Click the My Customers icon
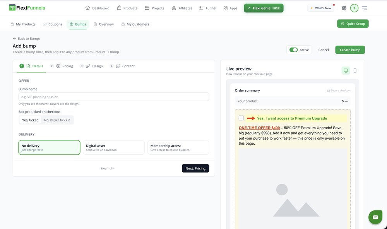 pos(123,24)
